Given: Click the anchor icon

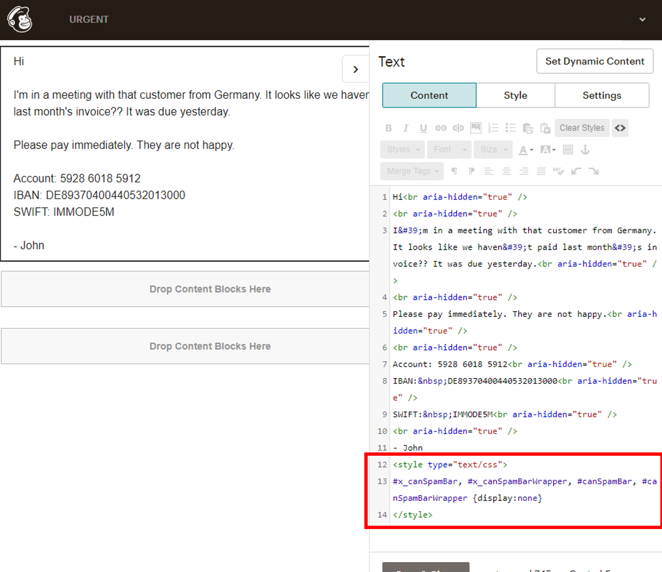Looking at the screenshot, I should [585, 149].
